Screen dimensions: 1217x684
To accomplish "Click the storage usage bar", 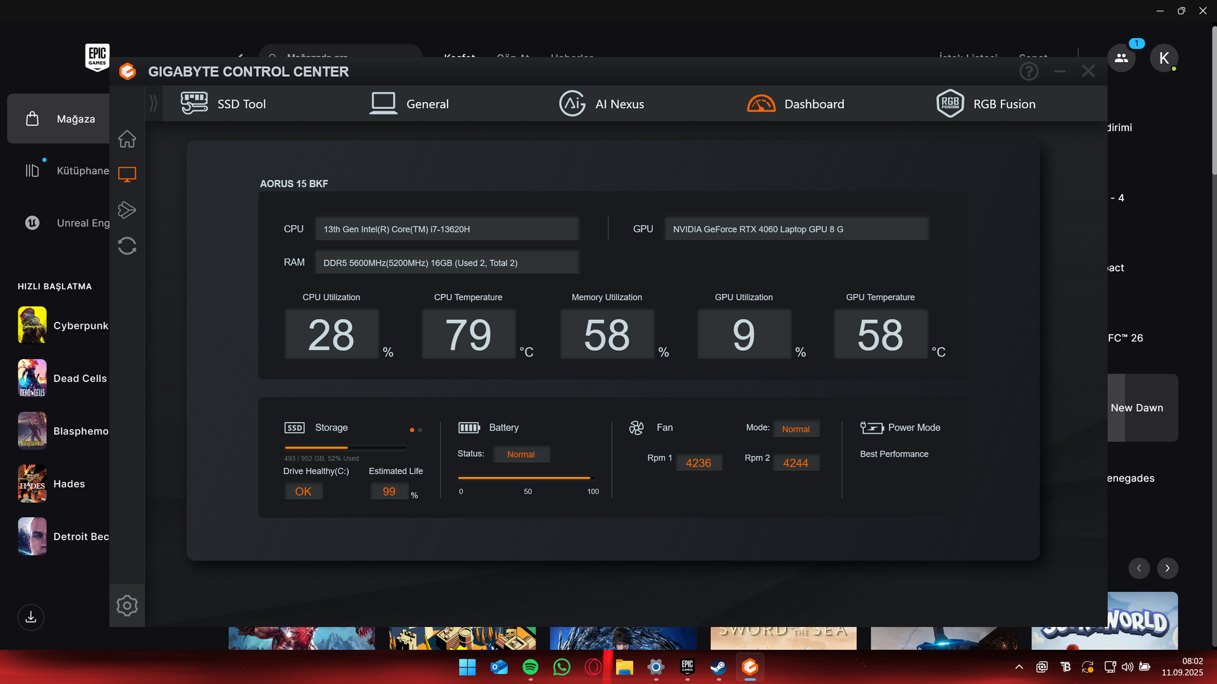I will pyautogui.click(x=345, y=448).
